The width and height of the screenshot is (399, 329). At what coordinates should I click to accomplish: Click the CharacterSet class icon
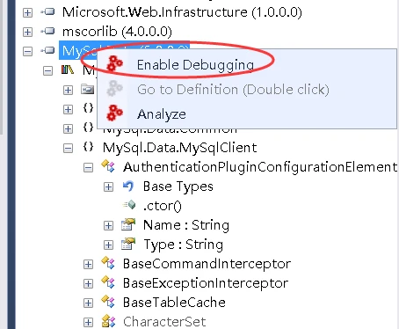pos(108,322)
